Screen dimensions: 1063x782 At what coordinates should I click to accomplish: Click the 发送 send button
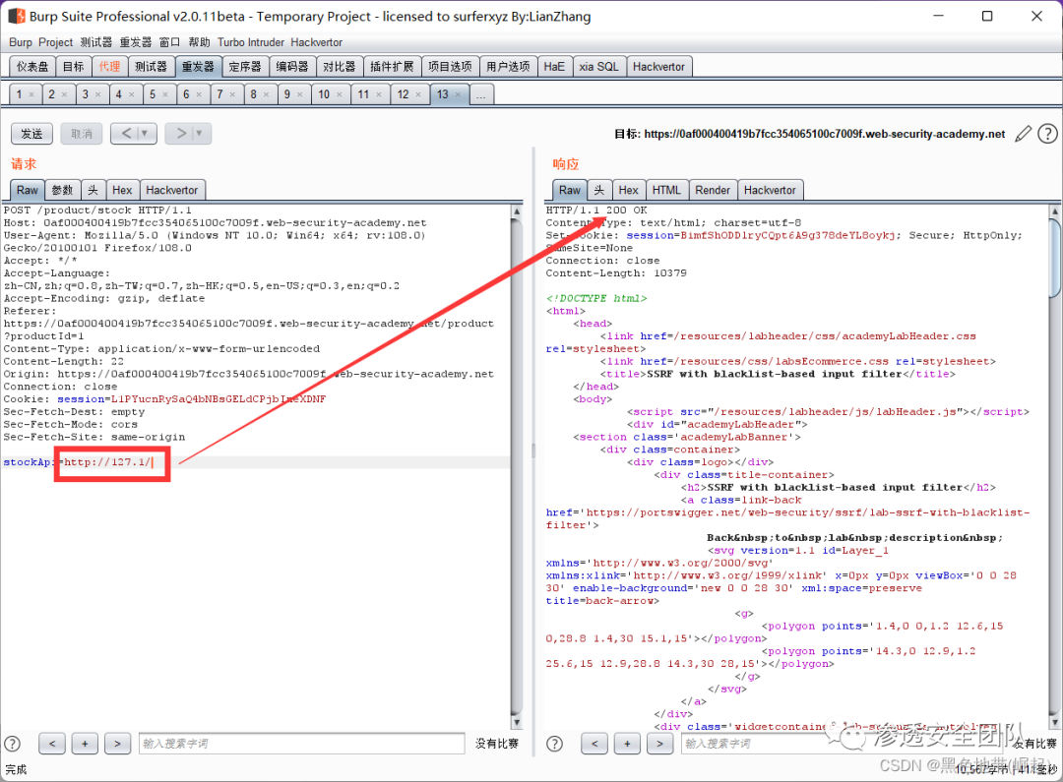[x=31, y=134]
